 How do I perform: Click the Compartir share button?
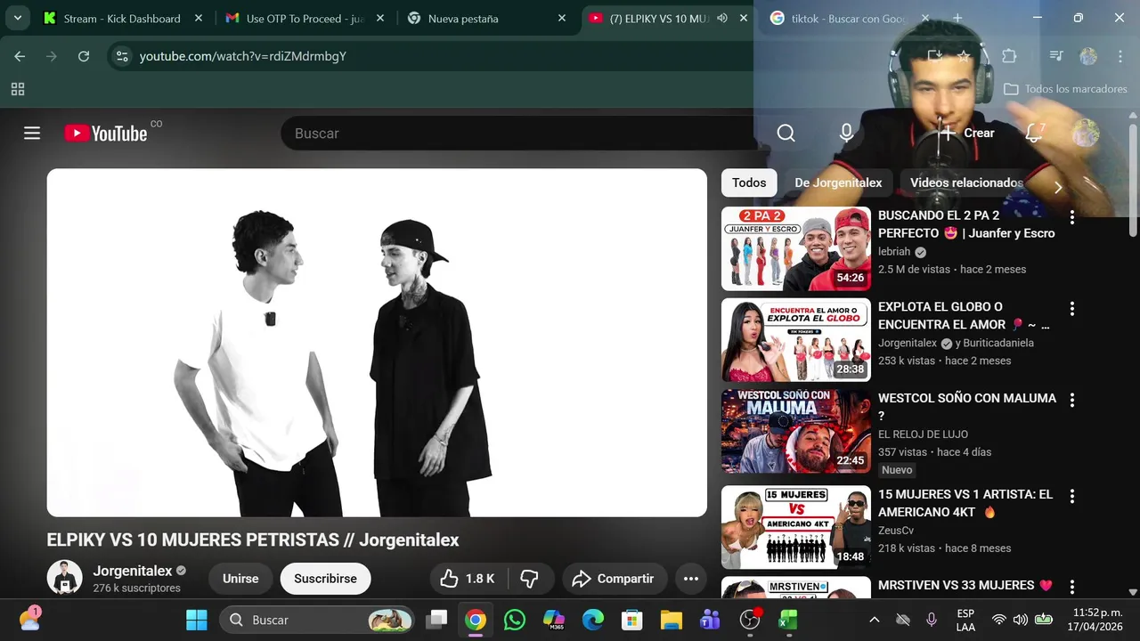point(614,579)
